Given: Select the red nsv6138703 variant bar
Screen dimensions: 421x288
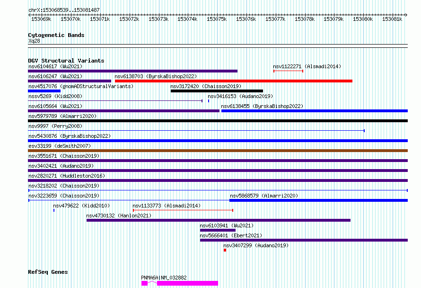Looking at the screenshot, I should coord(234,81).
